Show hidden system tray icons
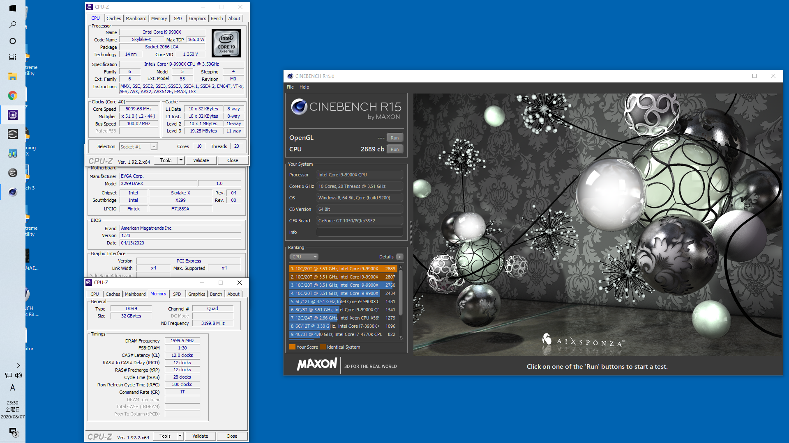This screenshot has width=789, height=443. pos(18,365)
